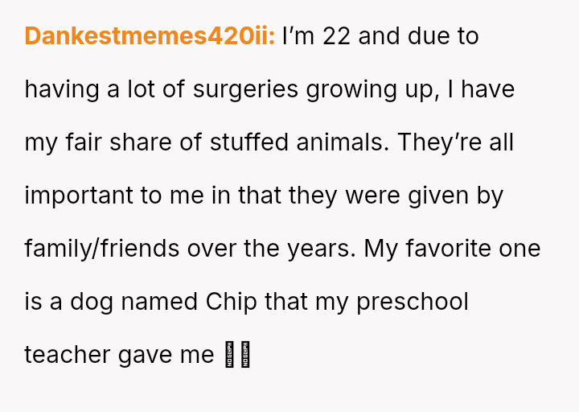579x412 pixels.
Task: Click the second emoji ending the comment
Action: tap(244, 354)
